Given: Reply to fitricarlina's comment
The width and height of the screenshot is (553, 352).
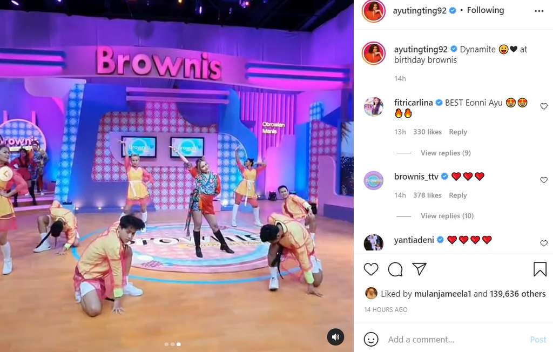Looking at the screenshot, I should tap(458, 132).
